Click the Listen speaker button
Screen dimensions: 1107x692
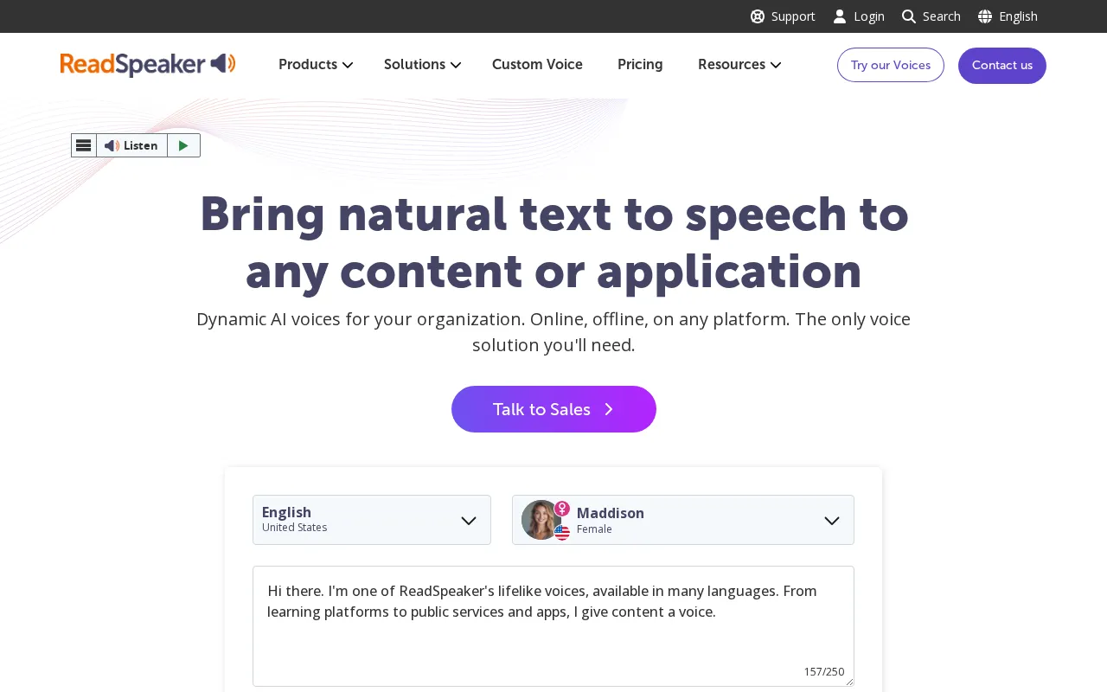[131, 145]
